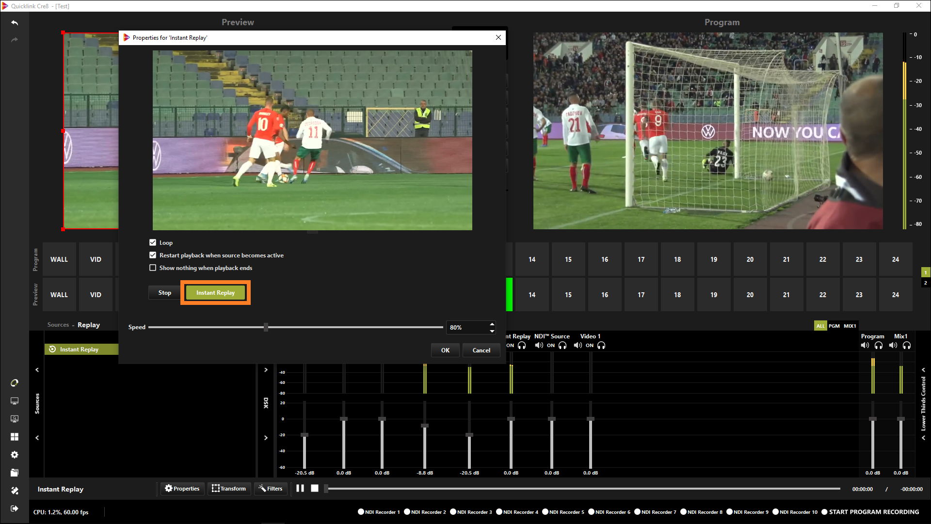The height and width of the screenshot is (524, 931).
Task: Click the exit icon in sidebar
Action: click(15, 508)
